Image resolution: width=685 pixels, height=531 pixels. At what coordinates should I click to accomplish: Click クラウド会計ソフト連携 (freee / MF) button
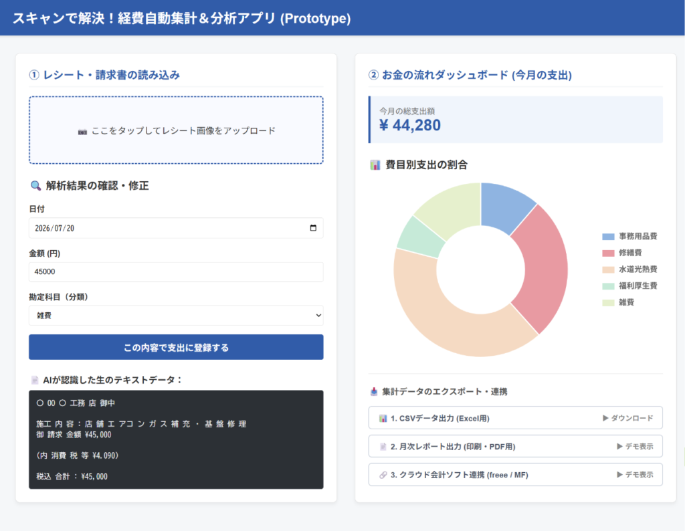tap(516, 475)
